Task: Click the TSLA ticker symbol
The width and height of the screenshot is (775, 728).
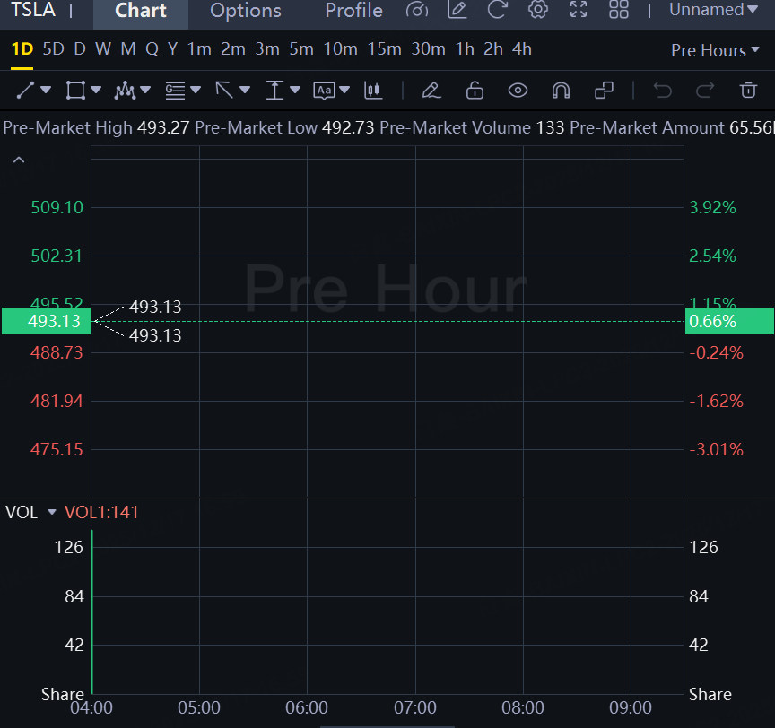Action: pyautogui.click(x=33, y=10)
